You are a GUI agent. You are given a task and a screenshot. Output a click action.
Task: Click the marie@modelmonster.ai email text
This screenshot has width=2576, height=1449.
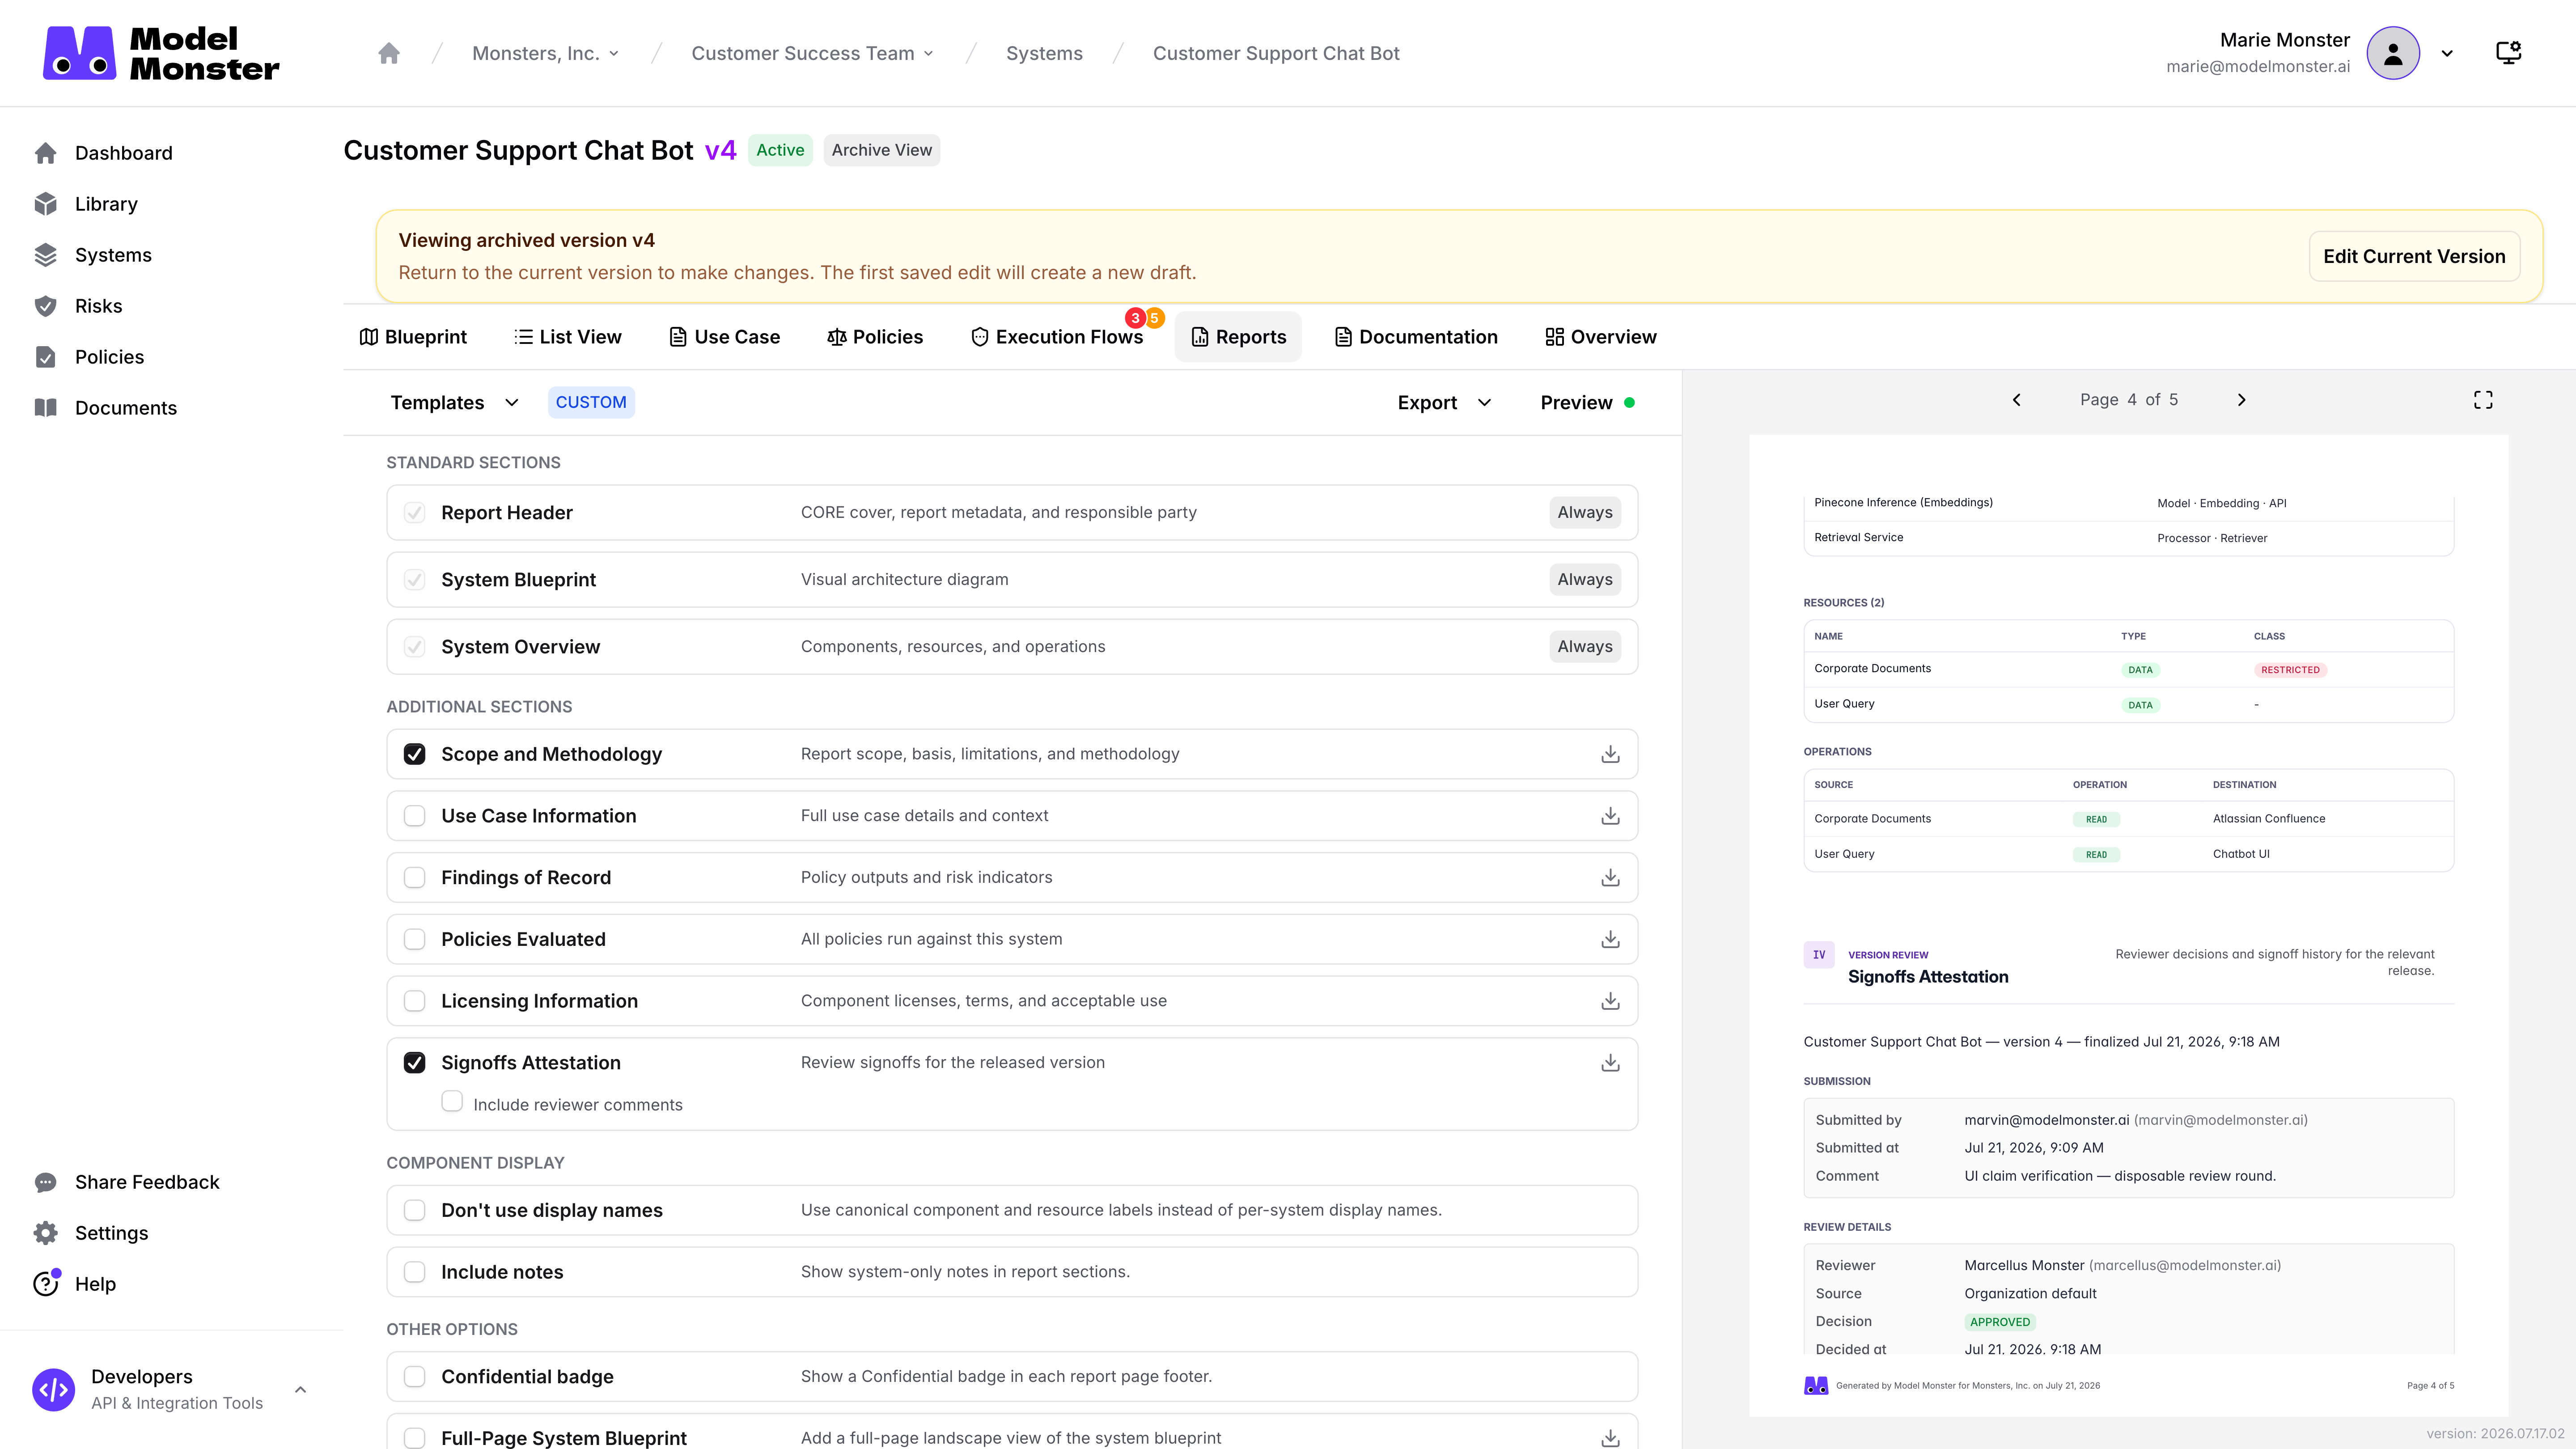pyautogui.click(x=2258, y=67)
